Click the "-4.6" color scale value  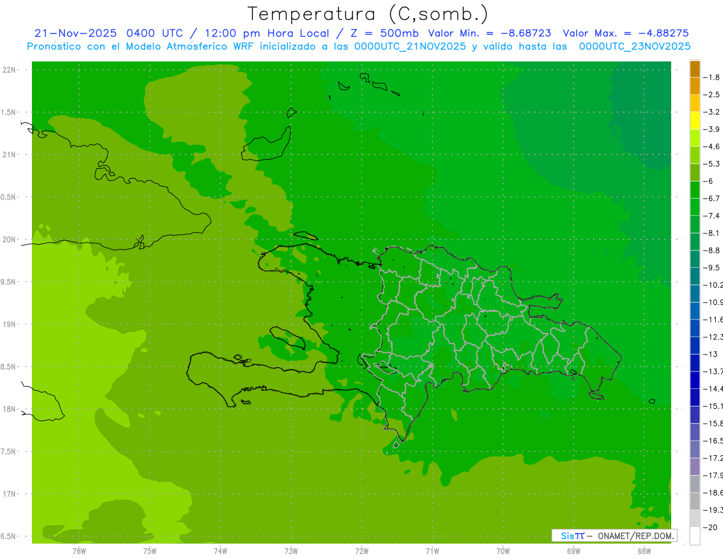pyautogui.click(x=712, y=147)
